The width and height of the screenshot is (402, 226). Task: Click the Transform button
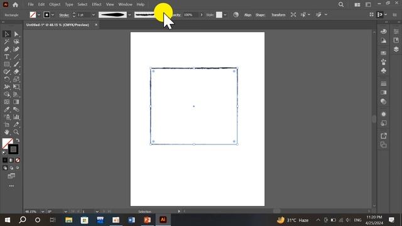tap(278, 15)
